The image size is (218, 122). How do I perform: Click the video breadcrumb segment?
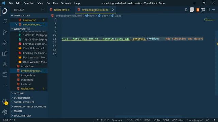(116, 16)
